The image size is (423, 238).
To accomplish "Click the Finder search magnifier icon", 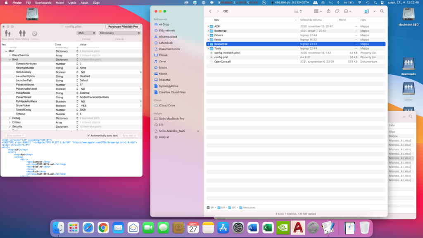I will click(382, 11).
